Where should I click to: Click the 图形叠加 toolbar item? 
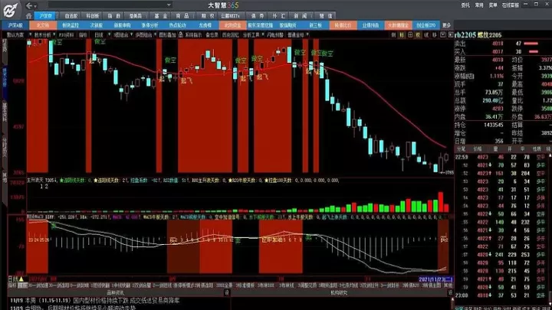tap(167, 34)
